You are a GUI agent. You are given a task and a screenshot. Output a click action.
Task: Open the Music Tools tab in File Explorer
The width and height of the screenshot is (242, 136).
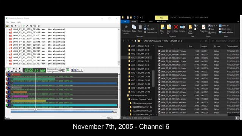click(161, 22)
